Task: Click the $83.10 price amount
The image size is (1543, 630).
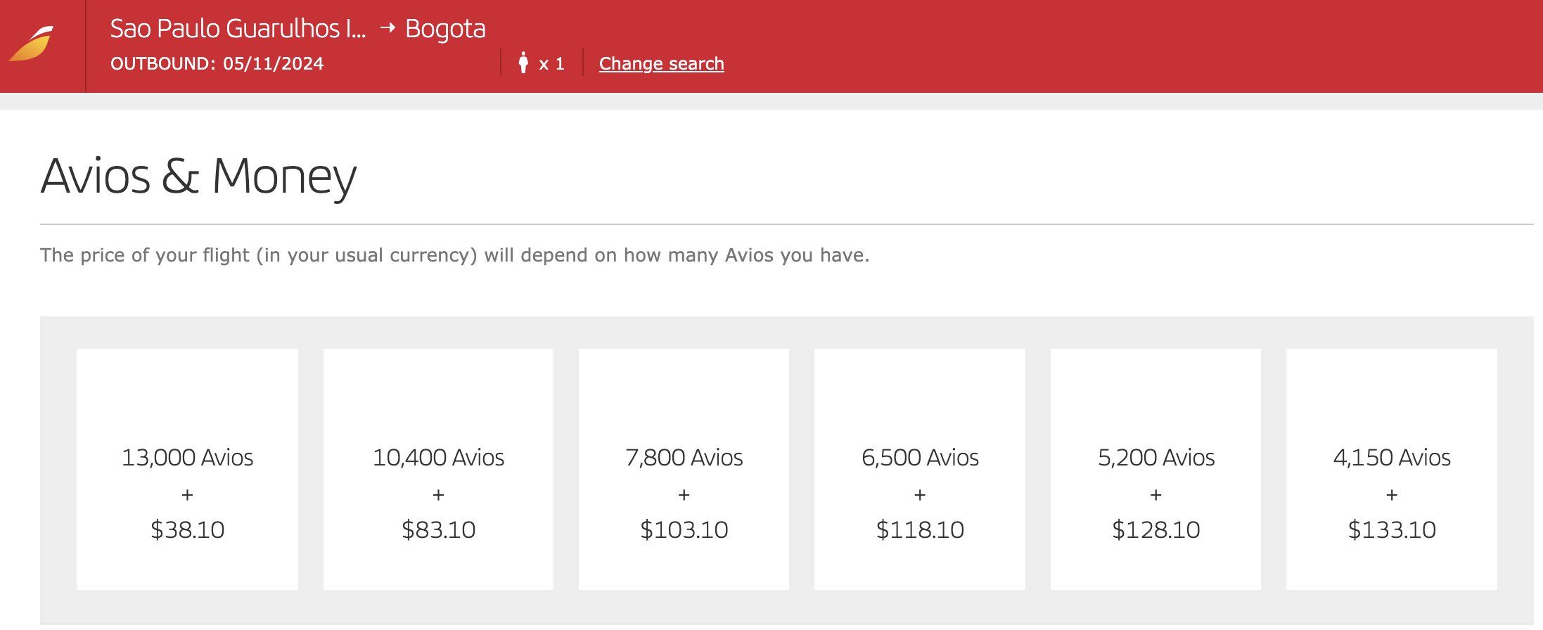Action: 438,529
